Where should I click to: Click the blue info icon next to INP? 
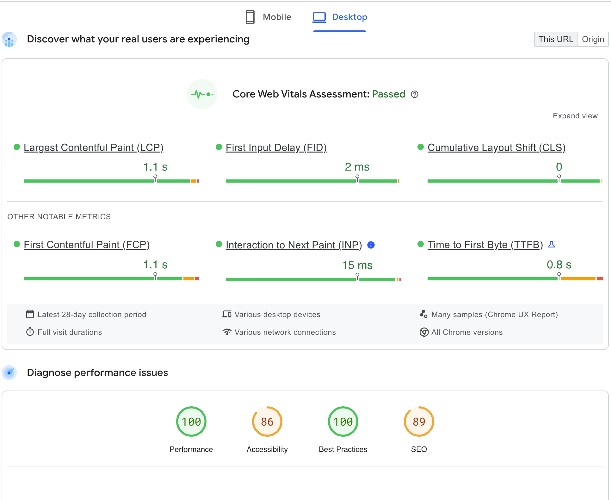point(371,245)
